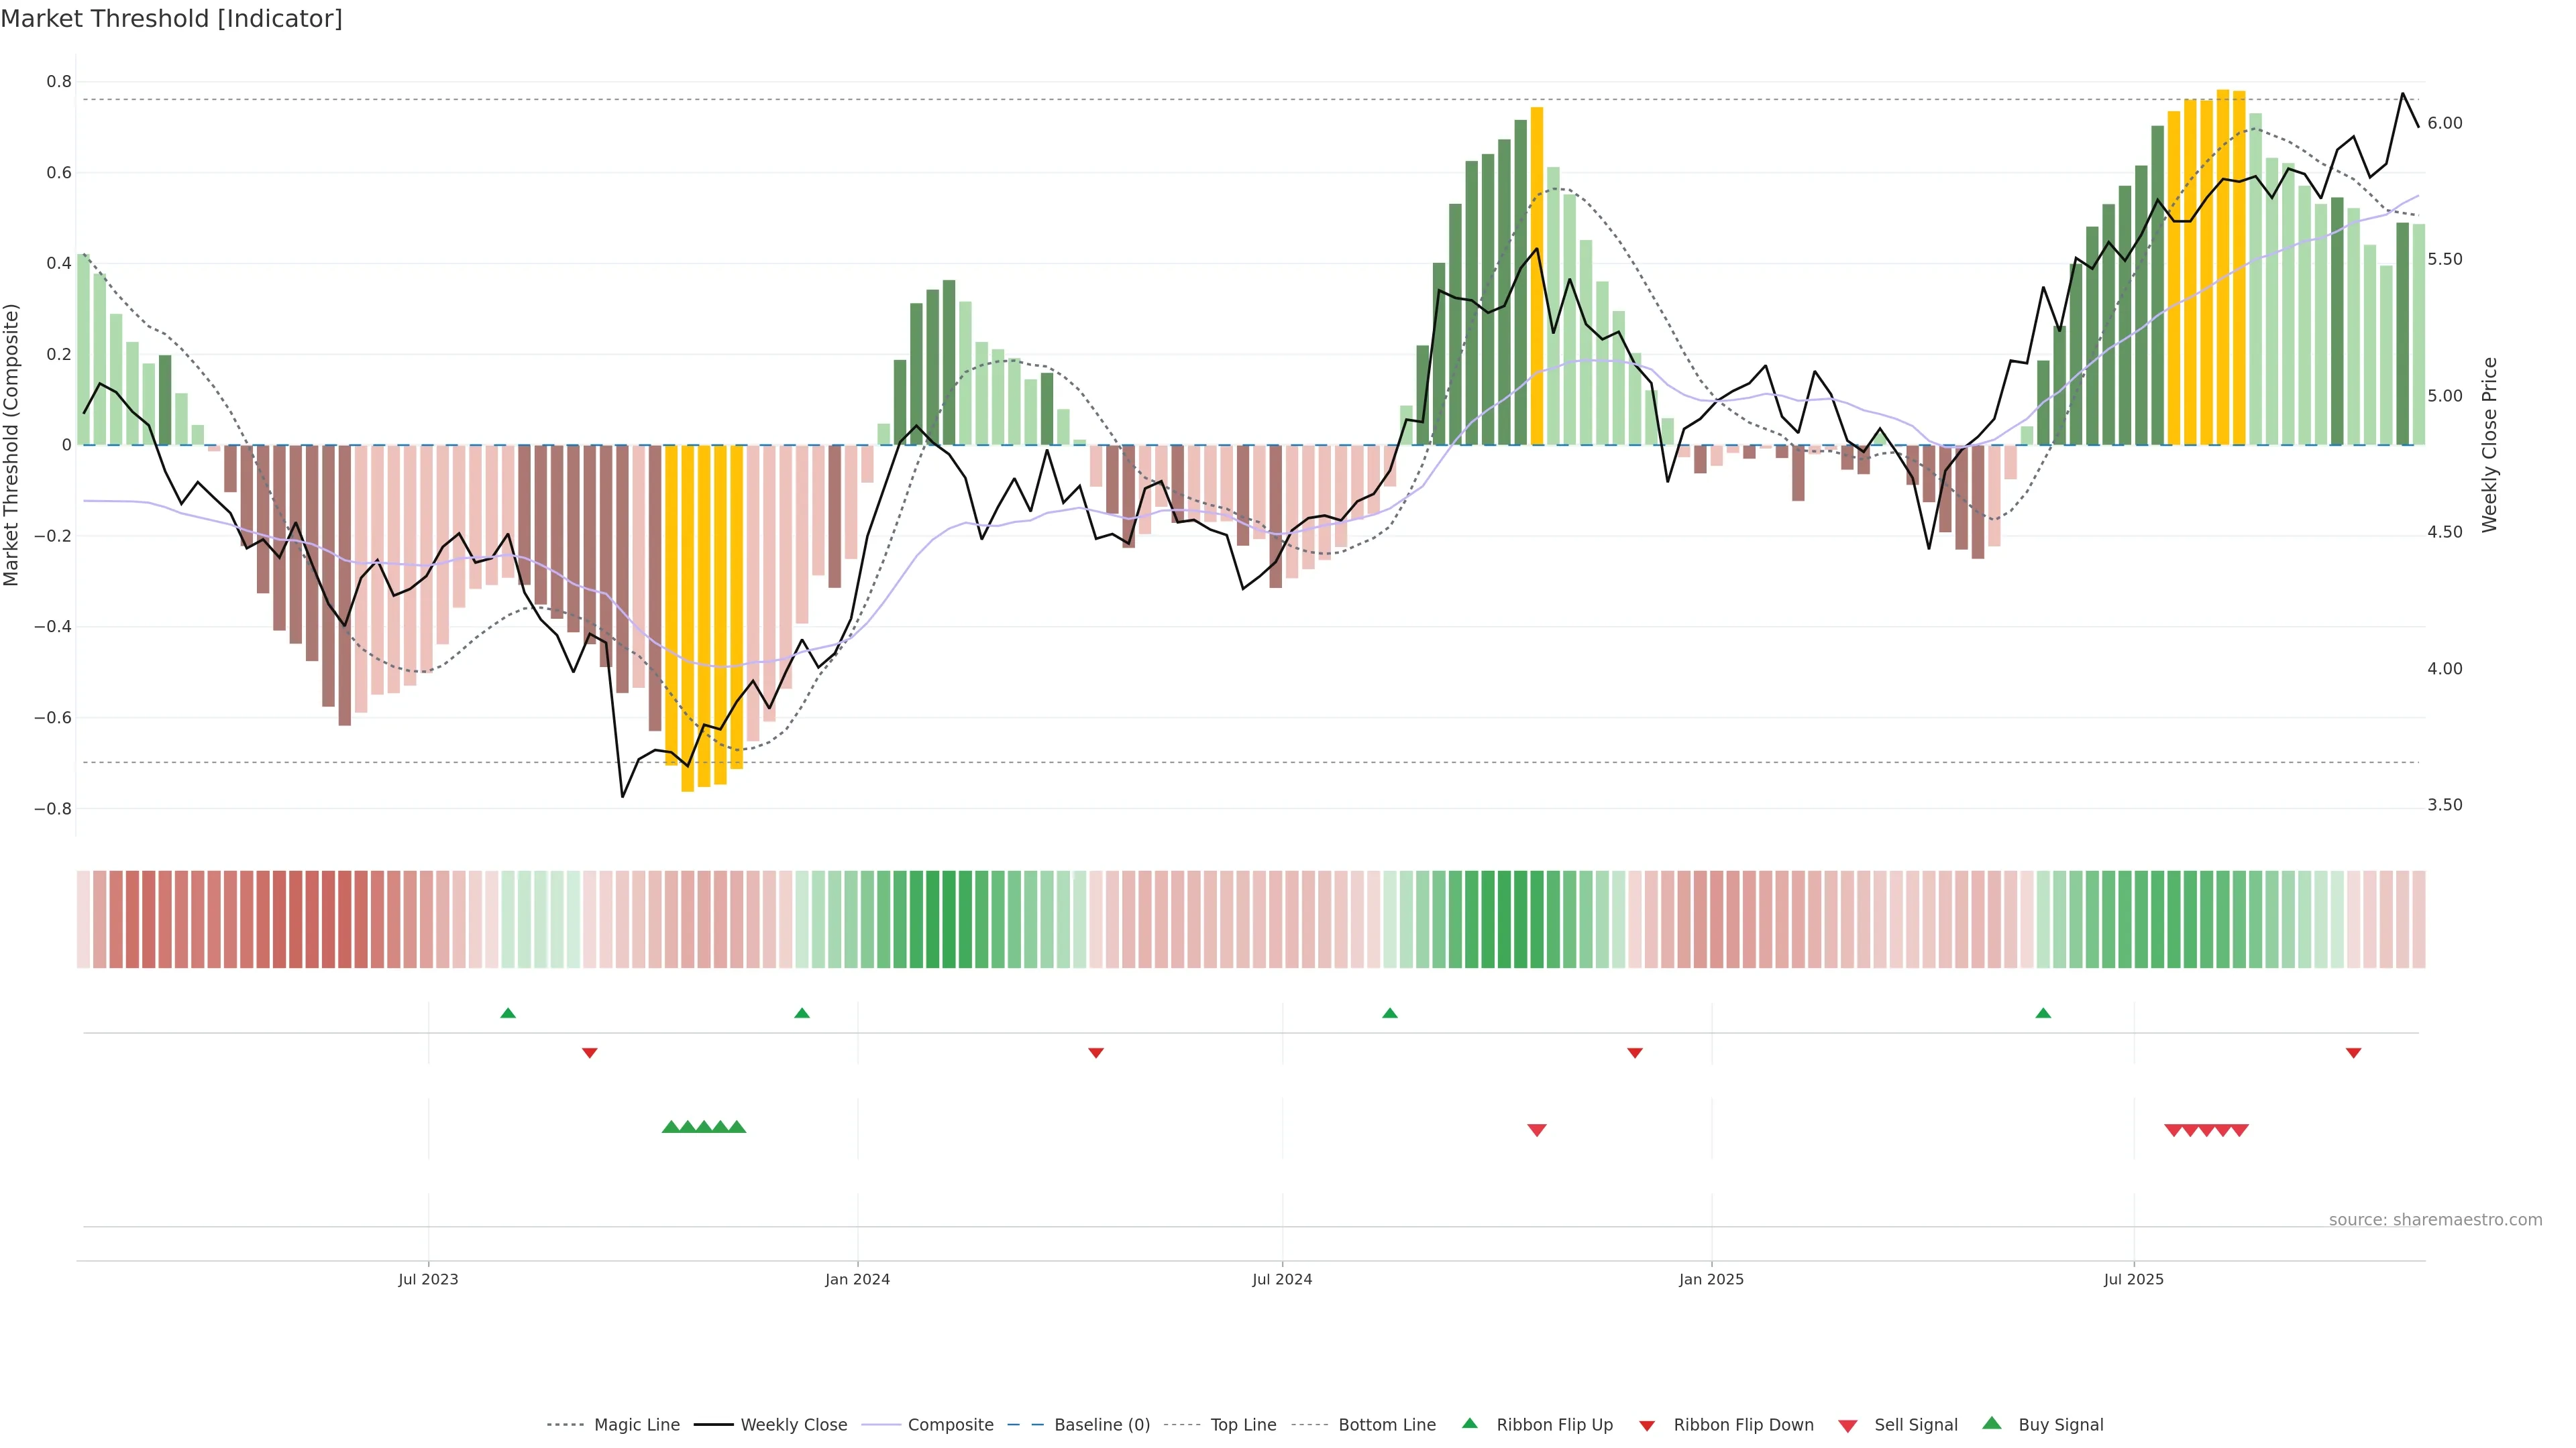Viewport: 2576px width, 1448px height.
Task: Click the Jan 2024 x-axis label
Action: coord(857,1279)
